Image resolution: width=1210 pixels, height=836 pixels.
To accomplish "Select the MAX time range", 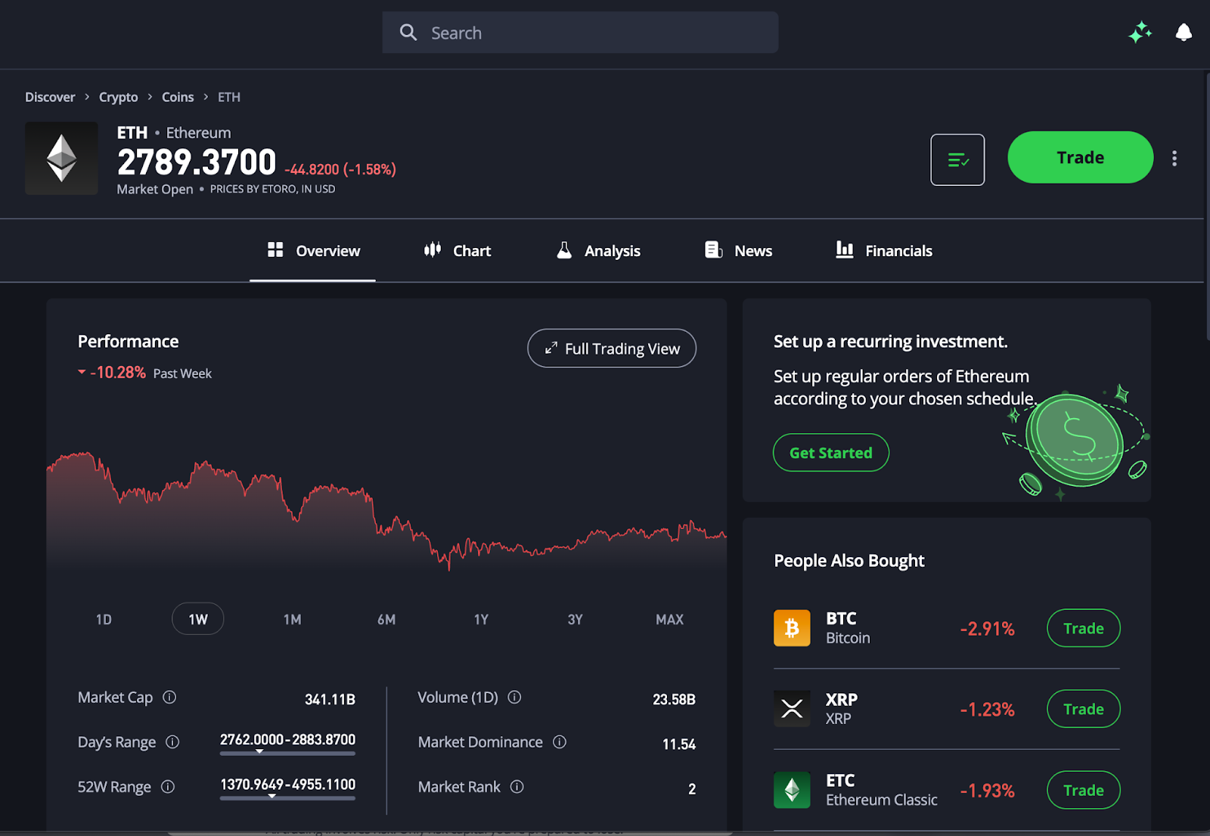I will coord(669,619).
